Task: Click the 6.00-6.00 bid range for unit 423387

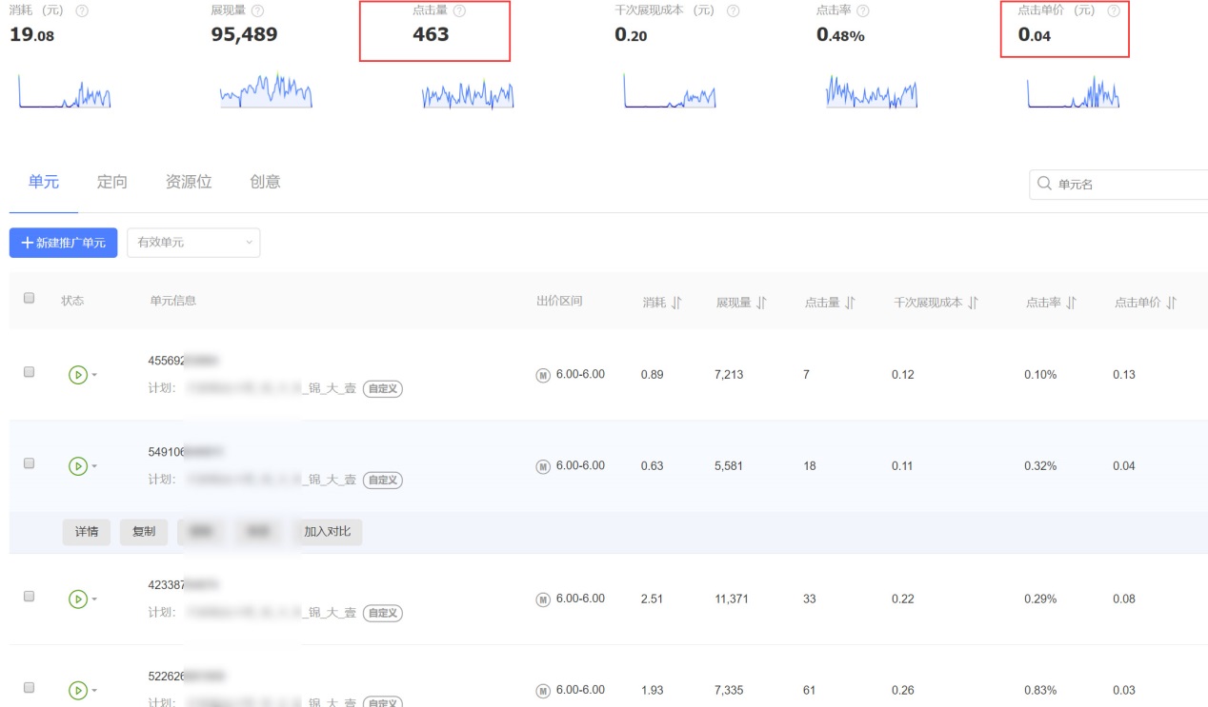Action: pyautogui.click(x=580, y=599)
